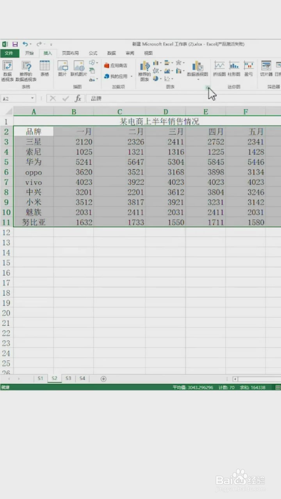
Task: Click cell with value 1550
Action: [165, 222]
